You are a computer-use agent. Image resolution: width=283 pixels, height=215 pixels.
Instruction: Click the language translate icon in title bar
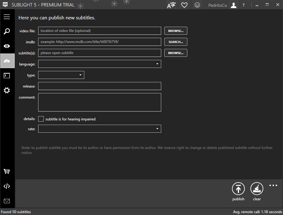tap(171, 5)
